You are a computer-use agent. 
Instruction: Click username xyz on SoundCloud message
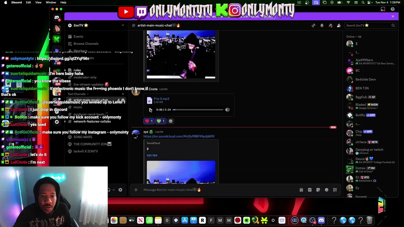tap(146, 132)
